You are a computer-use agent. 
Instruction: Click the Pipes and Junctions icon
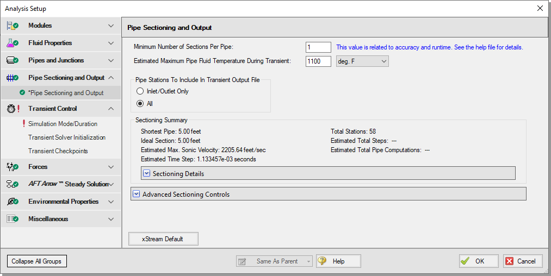(12, 60)
